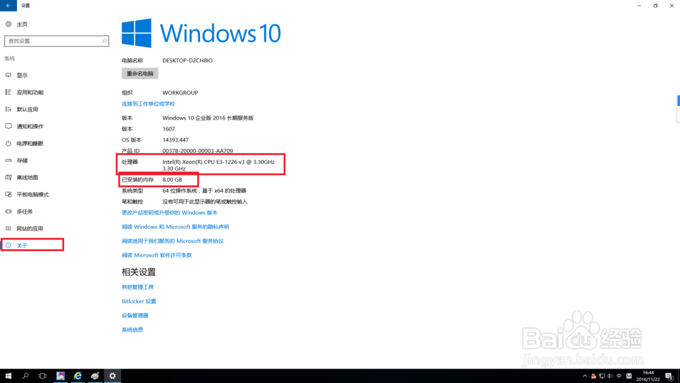Click the 关于 info icon

point(8,246)
